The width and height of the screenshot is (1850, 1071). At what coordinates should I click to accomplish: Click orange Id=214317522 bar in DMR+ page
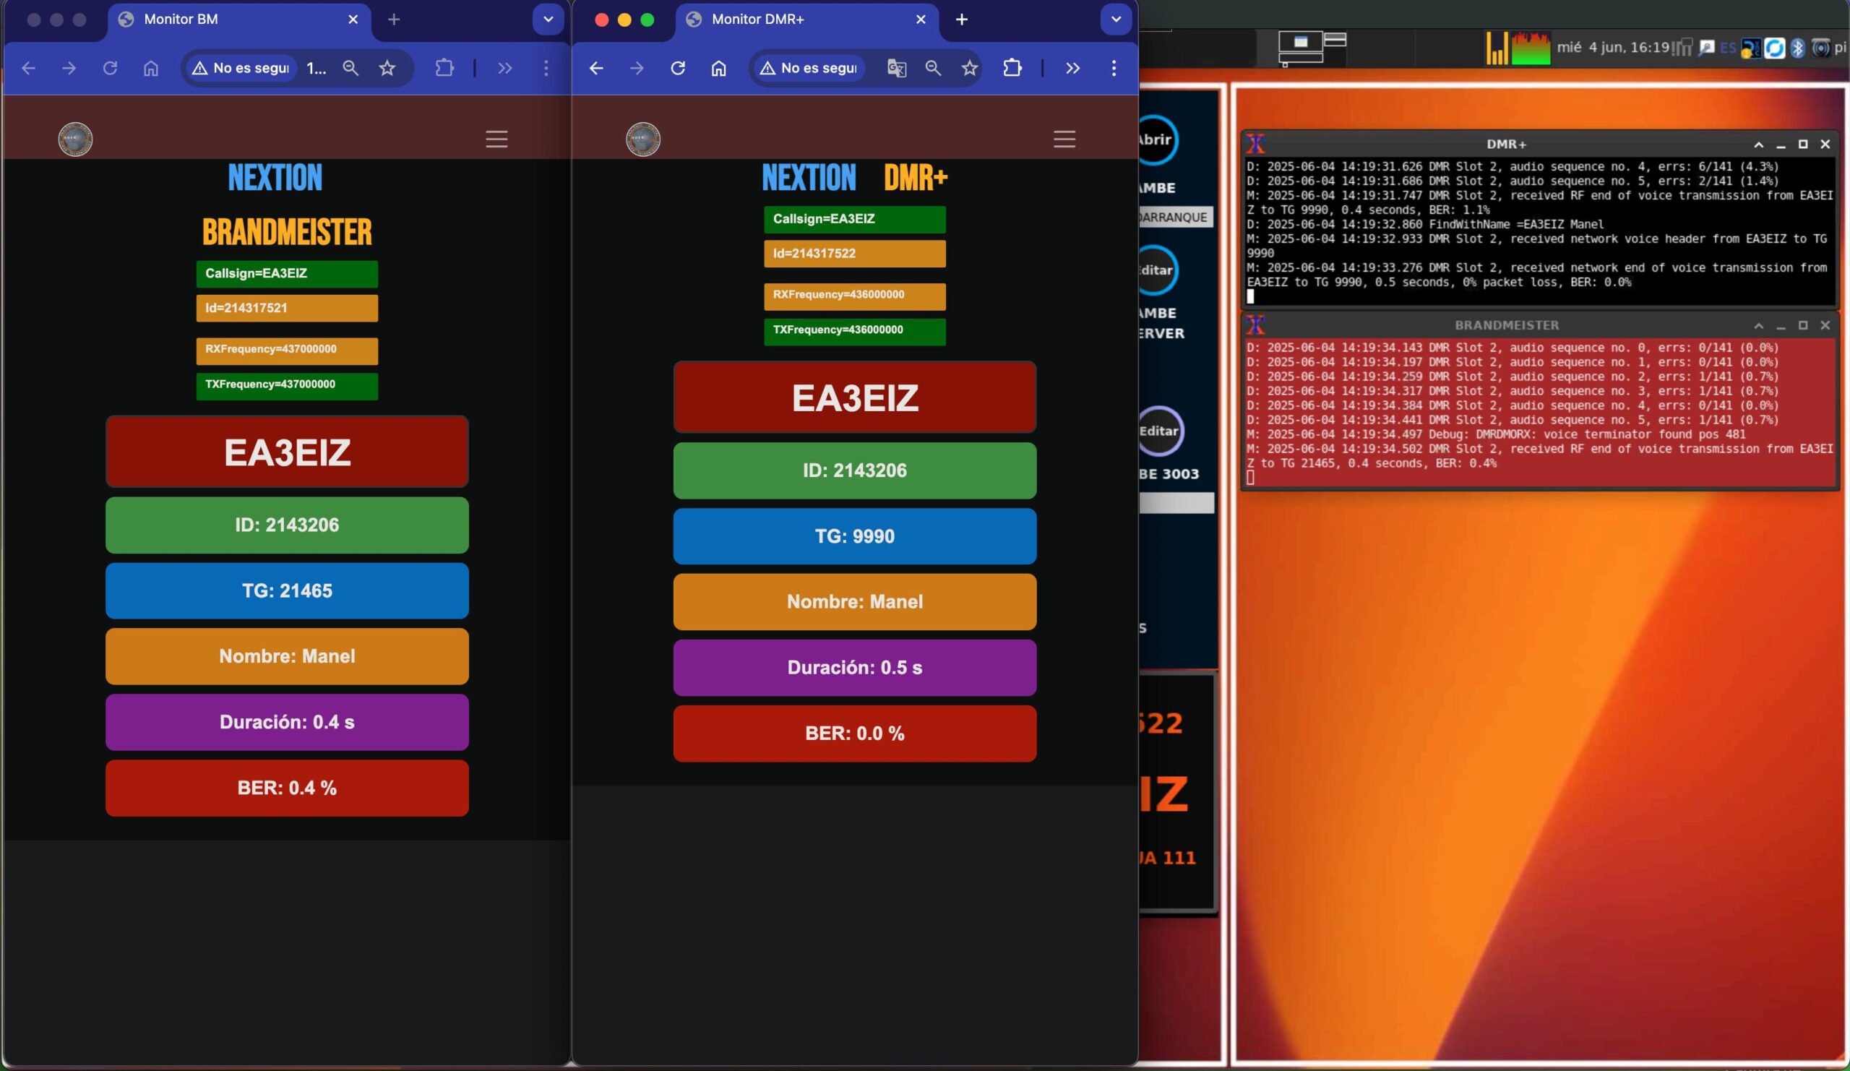tap(854, 254)
